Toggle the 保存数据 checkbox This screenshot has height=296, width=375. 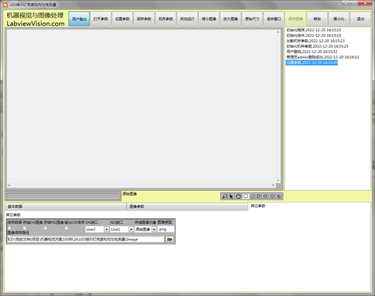coord(9,228)
